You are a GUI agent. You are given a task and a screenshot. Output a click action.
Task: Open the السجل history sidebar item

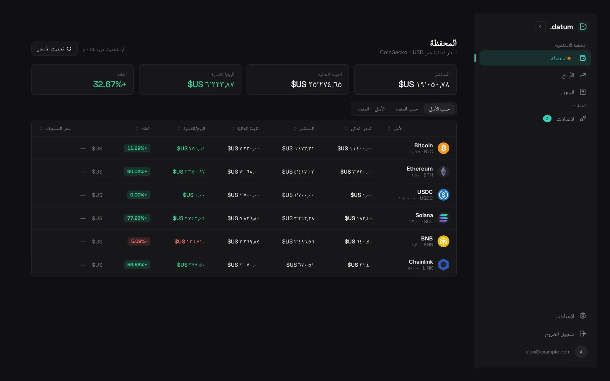pyautogui.click(x=535, y=92)
